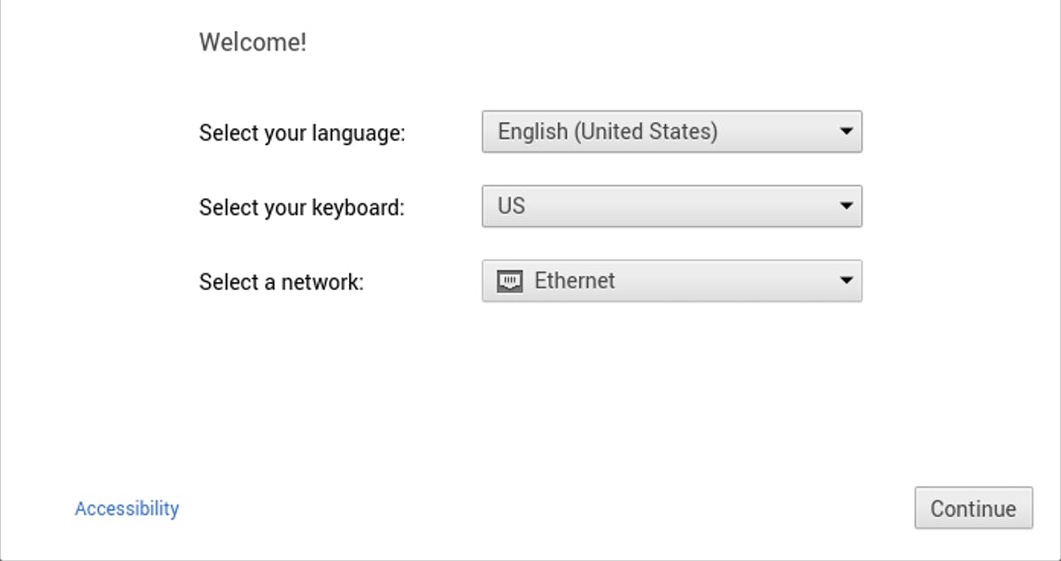Expand the network selection dropdown
The width and height of the screenshot is (1061, 561).
click(671, 281)
